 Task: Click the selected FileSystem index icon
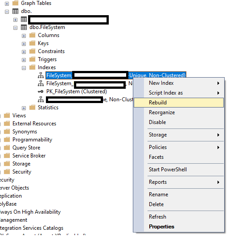click(x=41, y=75)
